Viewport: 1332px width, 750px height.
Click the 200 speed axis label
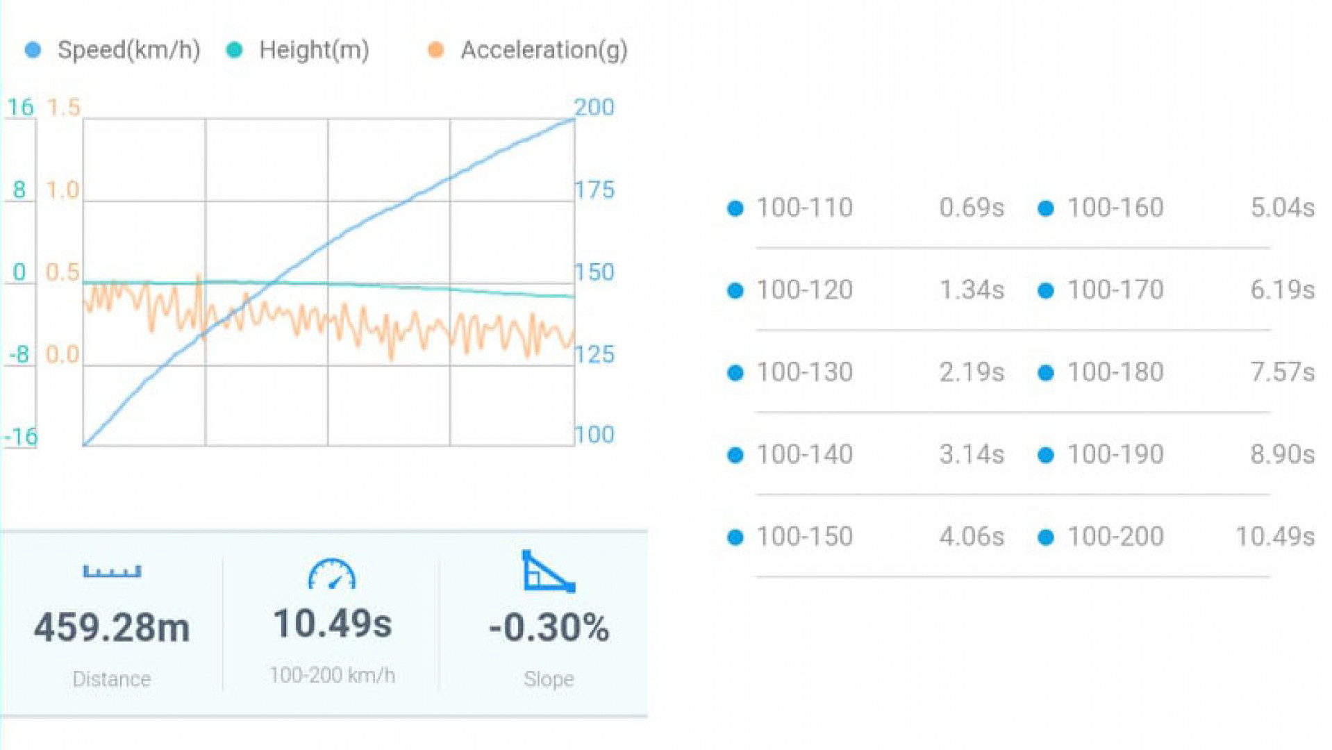tap(594, 108)
